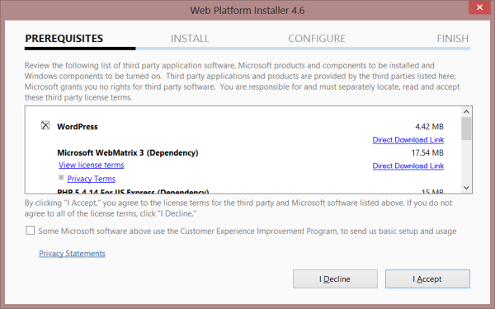The height and width of the screenshot is (309, 495).
Task: Click the I Decline button
Action: point(335,279)
